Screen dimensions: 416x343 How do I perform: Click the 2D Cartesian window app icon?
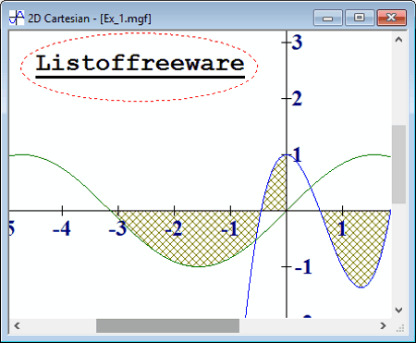pyautogui.click(x=17, y=18)
